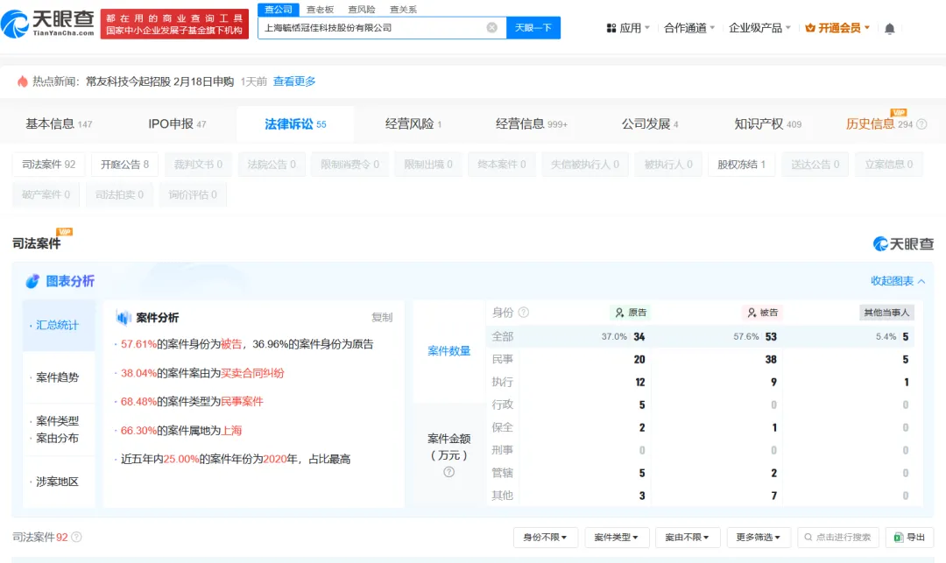
Task: Click the plaintiff total count 34
Action: point(639,336)
